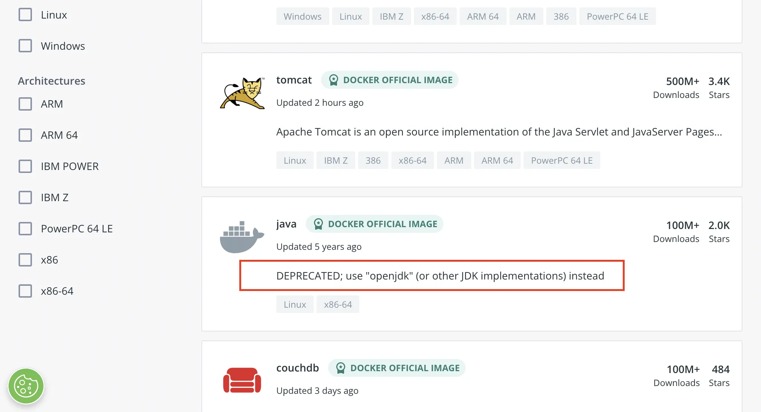Click couchdb's Docker Official Image badge
The width and height of the screenshot is (761, 412).
(397, 368)
